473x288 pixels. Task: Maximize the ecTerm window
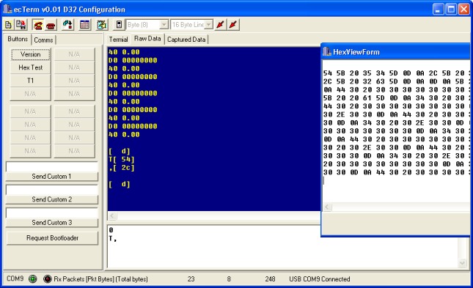click(451, 10)
